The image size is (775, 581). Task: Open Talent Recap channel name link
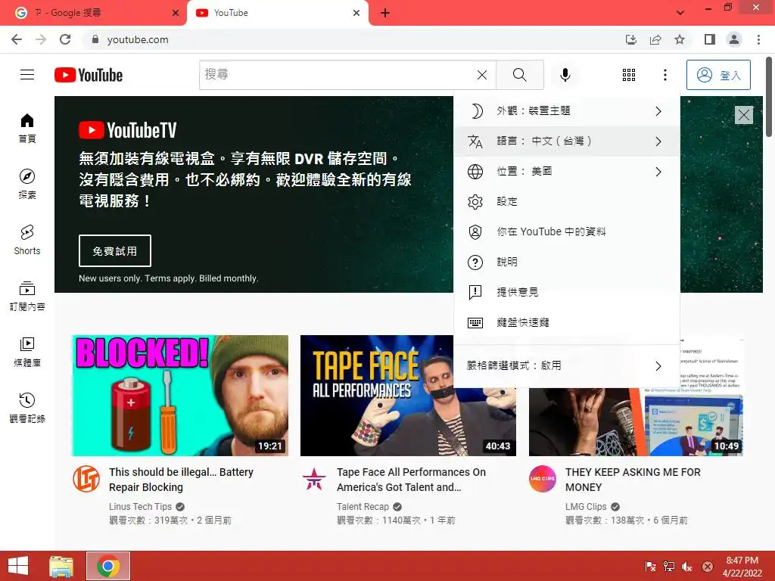pyautogui.click(x=363, y=506)
